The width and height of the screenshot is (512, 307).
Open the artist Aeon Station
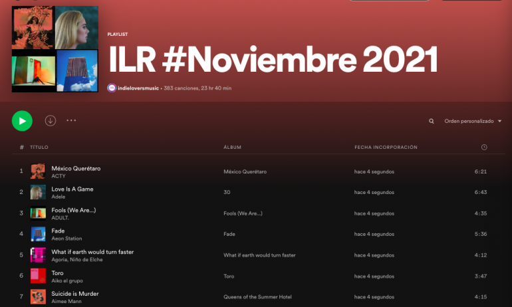click(x=66, y=239)
